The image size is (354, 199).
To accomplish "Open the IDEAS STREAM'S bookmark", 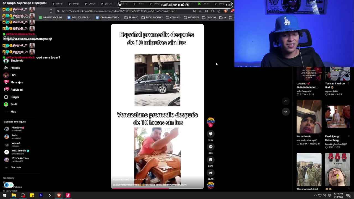I will pos(79,17).
